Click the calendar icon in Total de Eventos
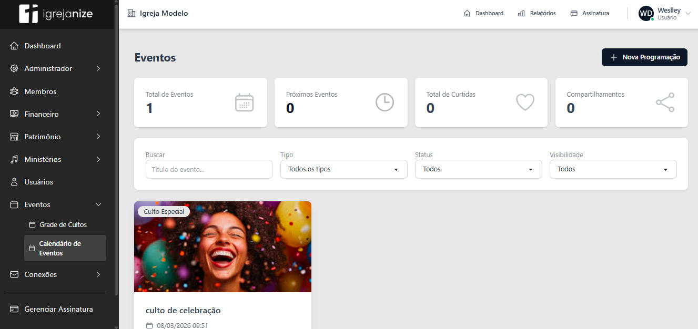Image resolution: width=698 pixels, height=329 pixels. point(244,102)
